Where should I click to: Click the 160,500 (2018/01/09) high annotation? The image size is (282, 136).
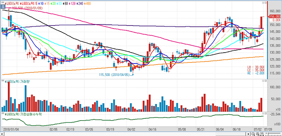[27, 8]
